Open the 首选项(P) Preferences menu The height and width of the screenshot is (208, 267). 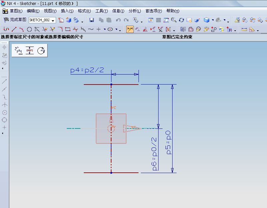coord(154,11)
